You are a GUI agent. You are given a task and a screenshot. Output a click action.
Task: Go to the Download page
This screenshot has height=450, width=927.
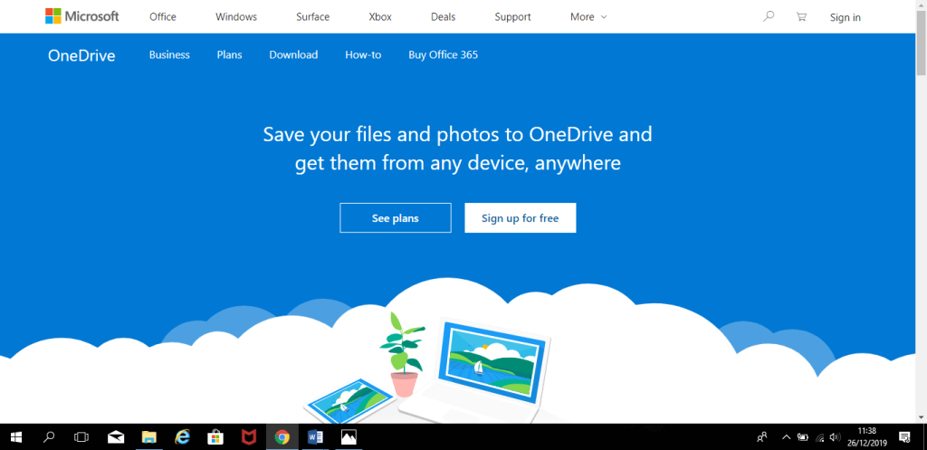tap(293, 55)
